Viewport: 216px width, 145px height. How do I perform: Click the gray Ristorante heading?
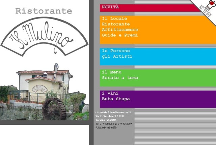click(x=44, y=11)
